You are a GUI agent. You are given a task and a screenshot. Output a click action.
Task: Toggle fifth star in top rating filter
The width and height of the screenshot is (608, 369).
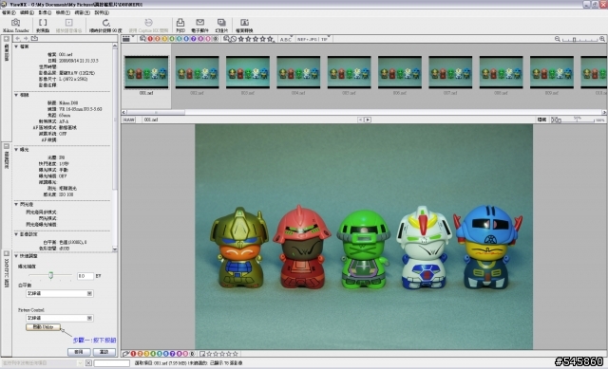coord(270,39)
